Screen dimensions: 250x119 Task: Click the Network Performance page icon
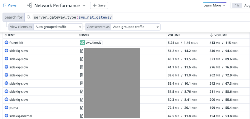click(30, 5)
